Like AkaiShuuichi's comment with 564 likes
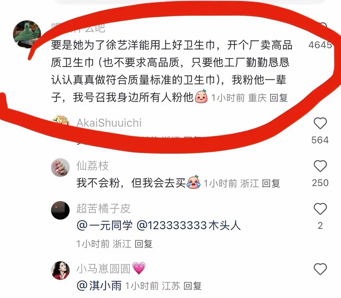 320,123
